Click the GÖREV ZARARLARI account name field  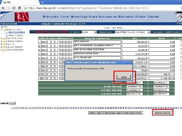[97, 42]
